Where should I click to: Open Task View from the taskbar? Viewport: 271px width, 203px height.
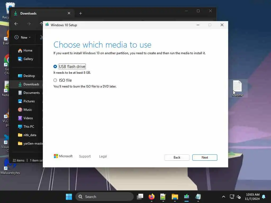(140, 197)
